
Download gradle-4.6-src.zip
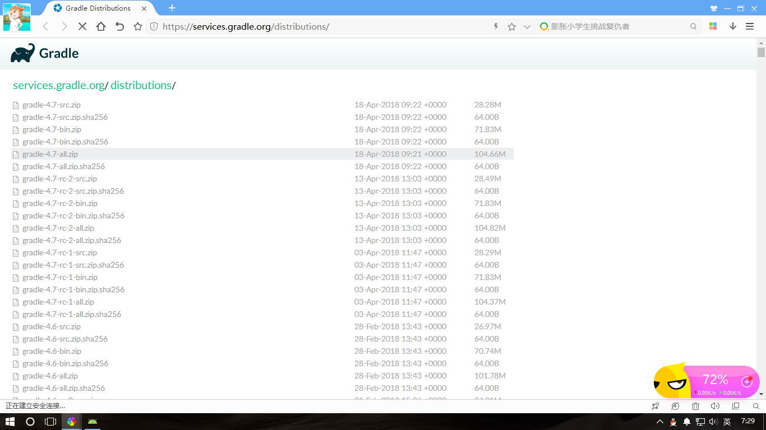(x=52, y=326)
